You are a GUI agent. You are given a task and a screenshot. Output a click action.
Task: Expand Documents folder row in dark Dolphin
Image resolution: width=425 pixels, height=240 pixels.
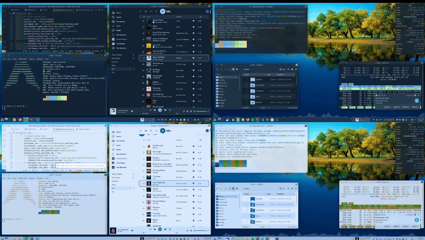coord(247,85)
